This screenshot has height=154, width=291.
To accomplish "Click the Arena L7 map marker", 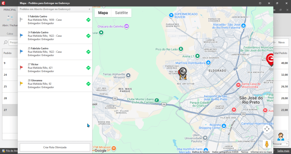I will click(198, 56).
